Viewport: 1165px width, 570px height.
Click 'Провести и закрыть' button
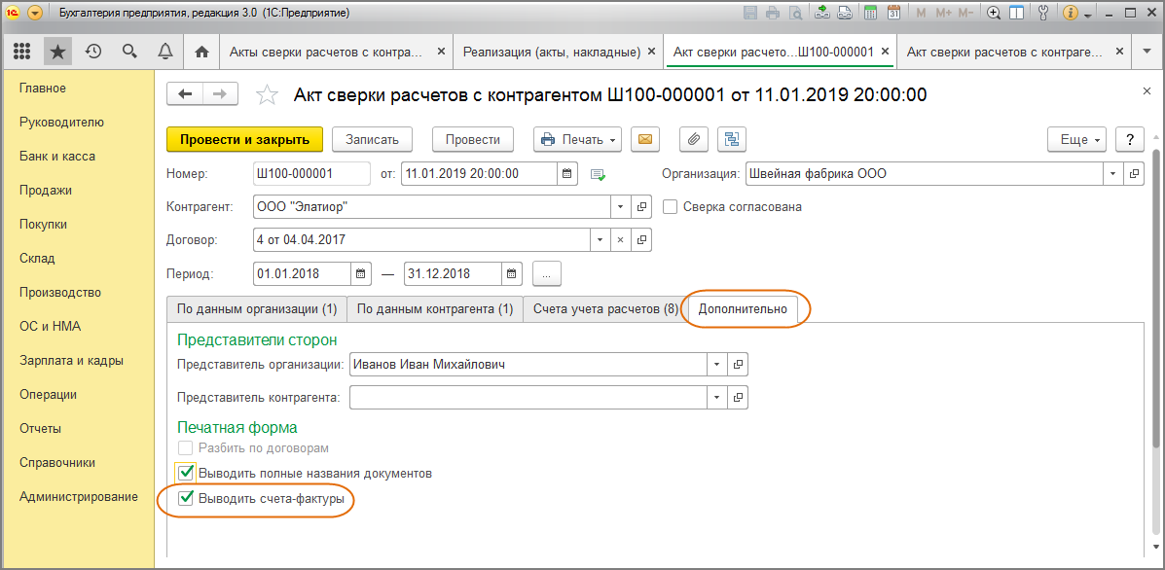[x=244, y=140]
